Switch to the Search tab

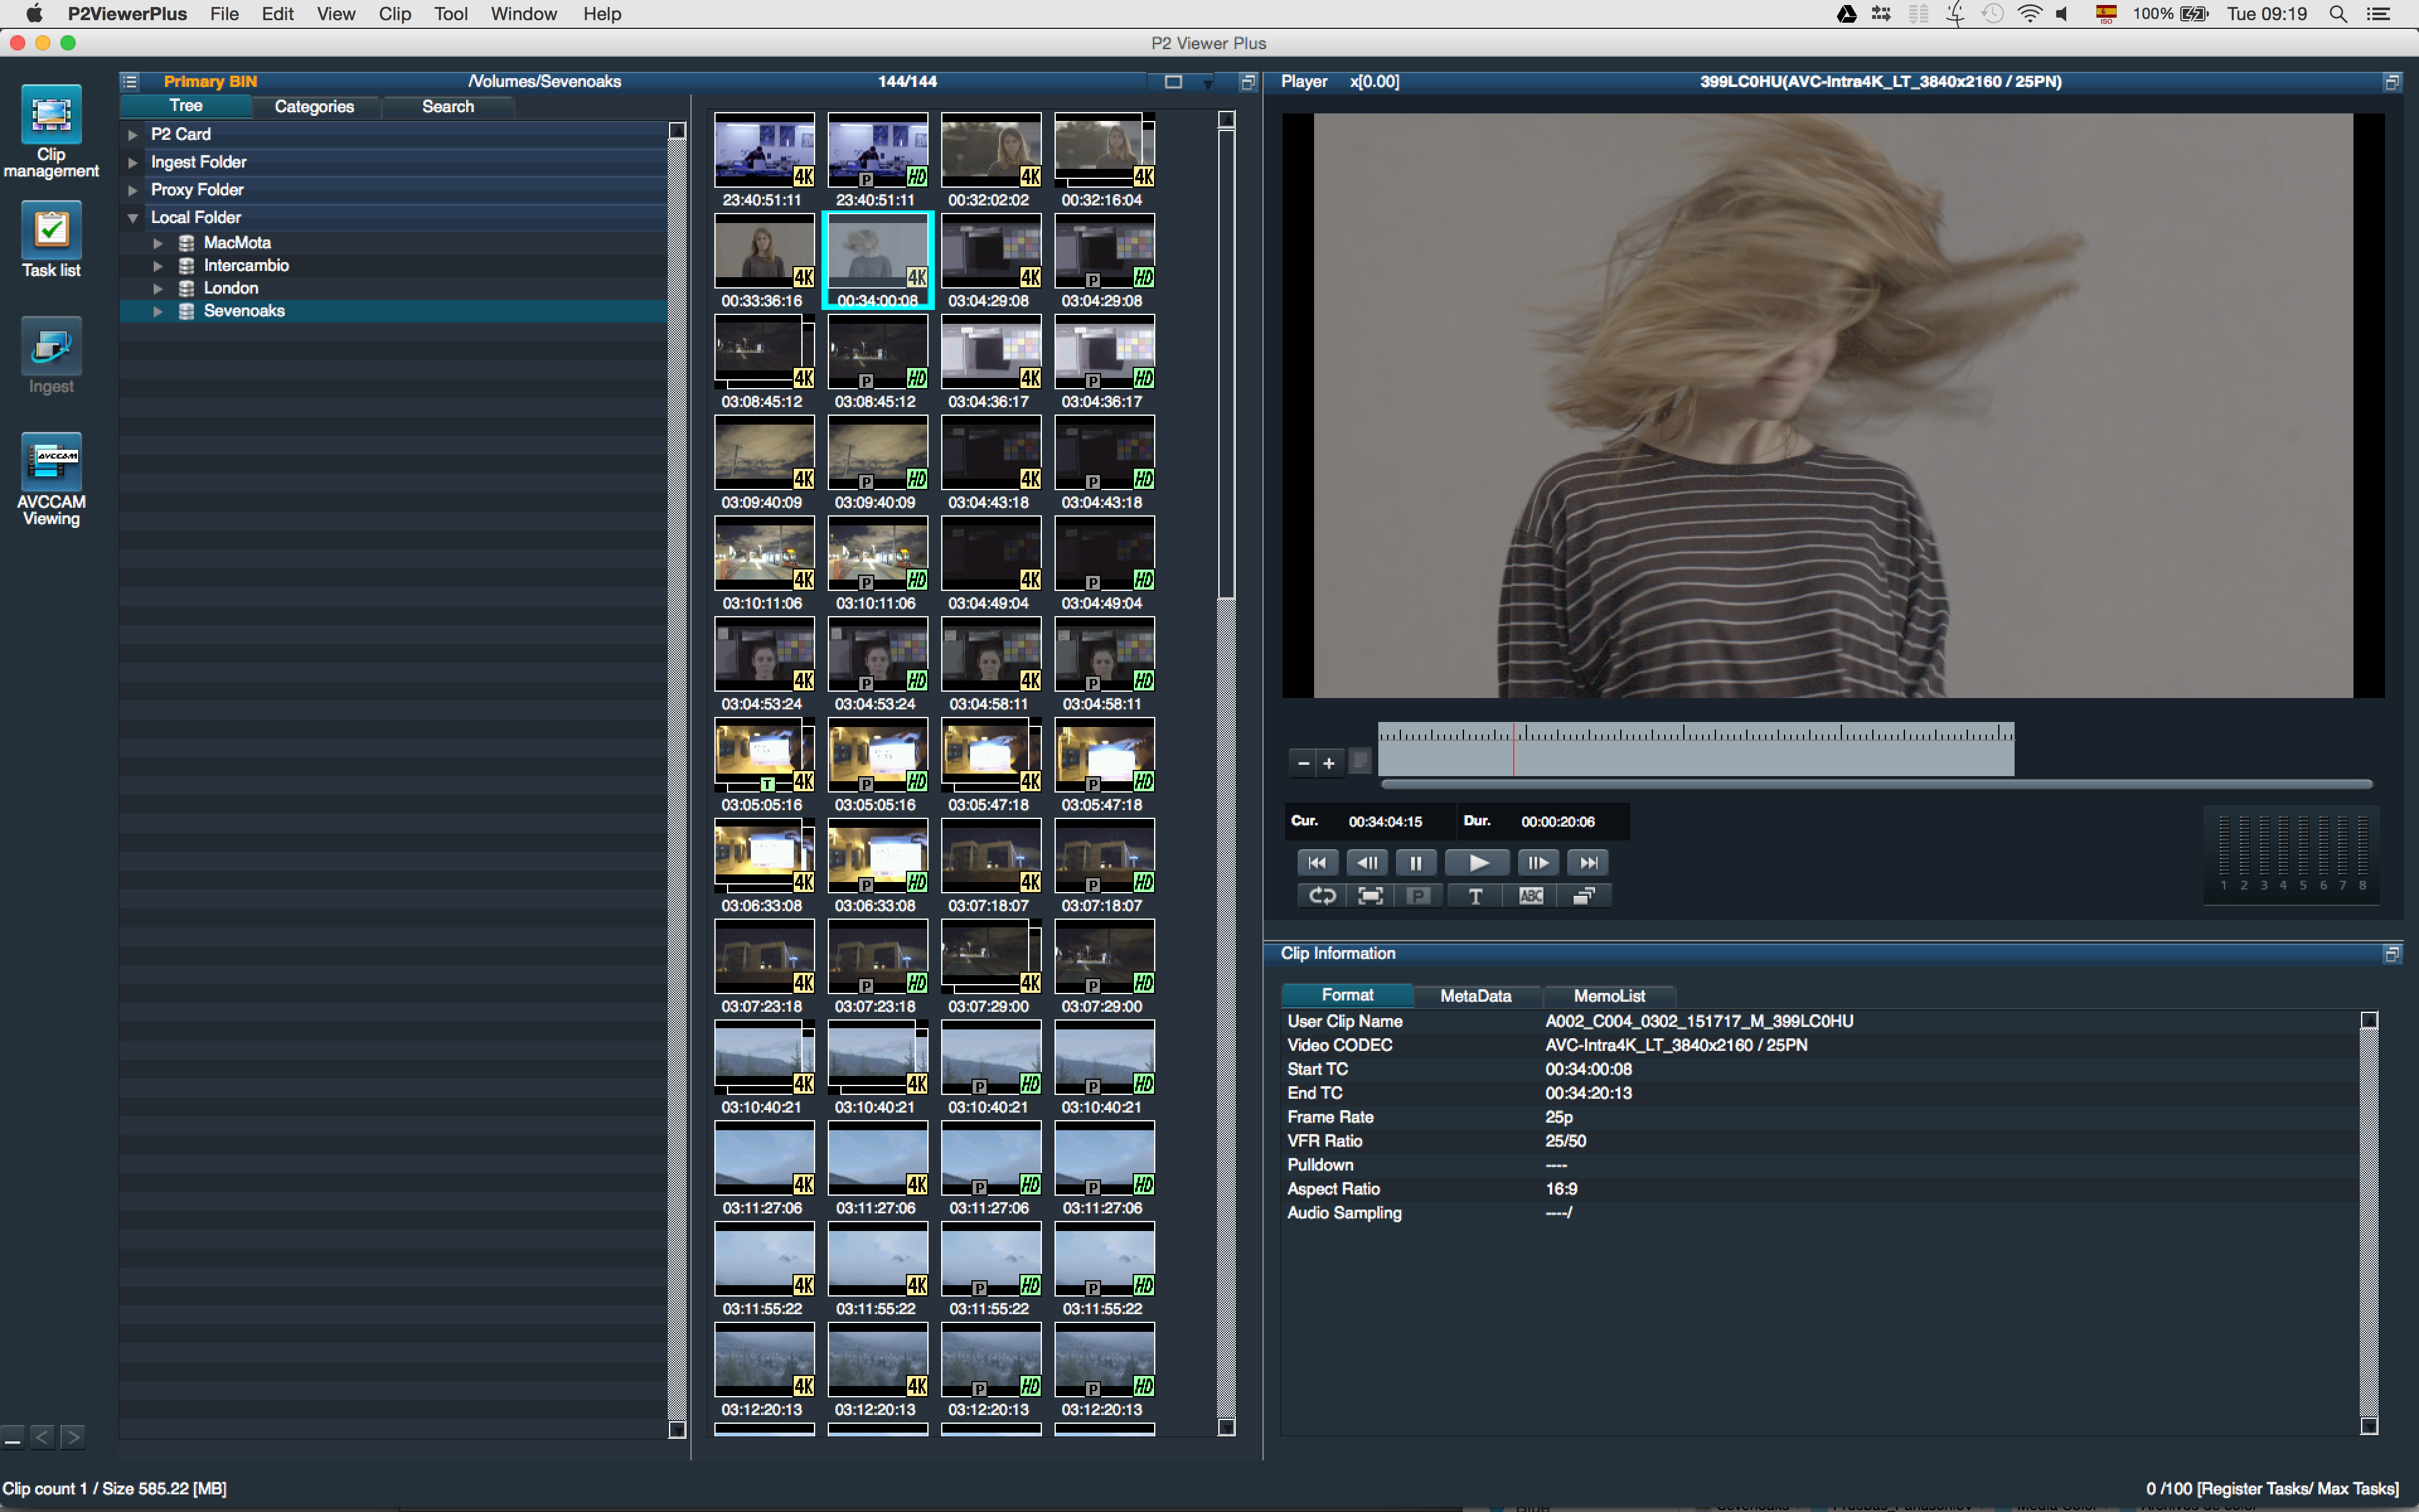click(447, 106)
